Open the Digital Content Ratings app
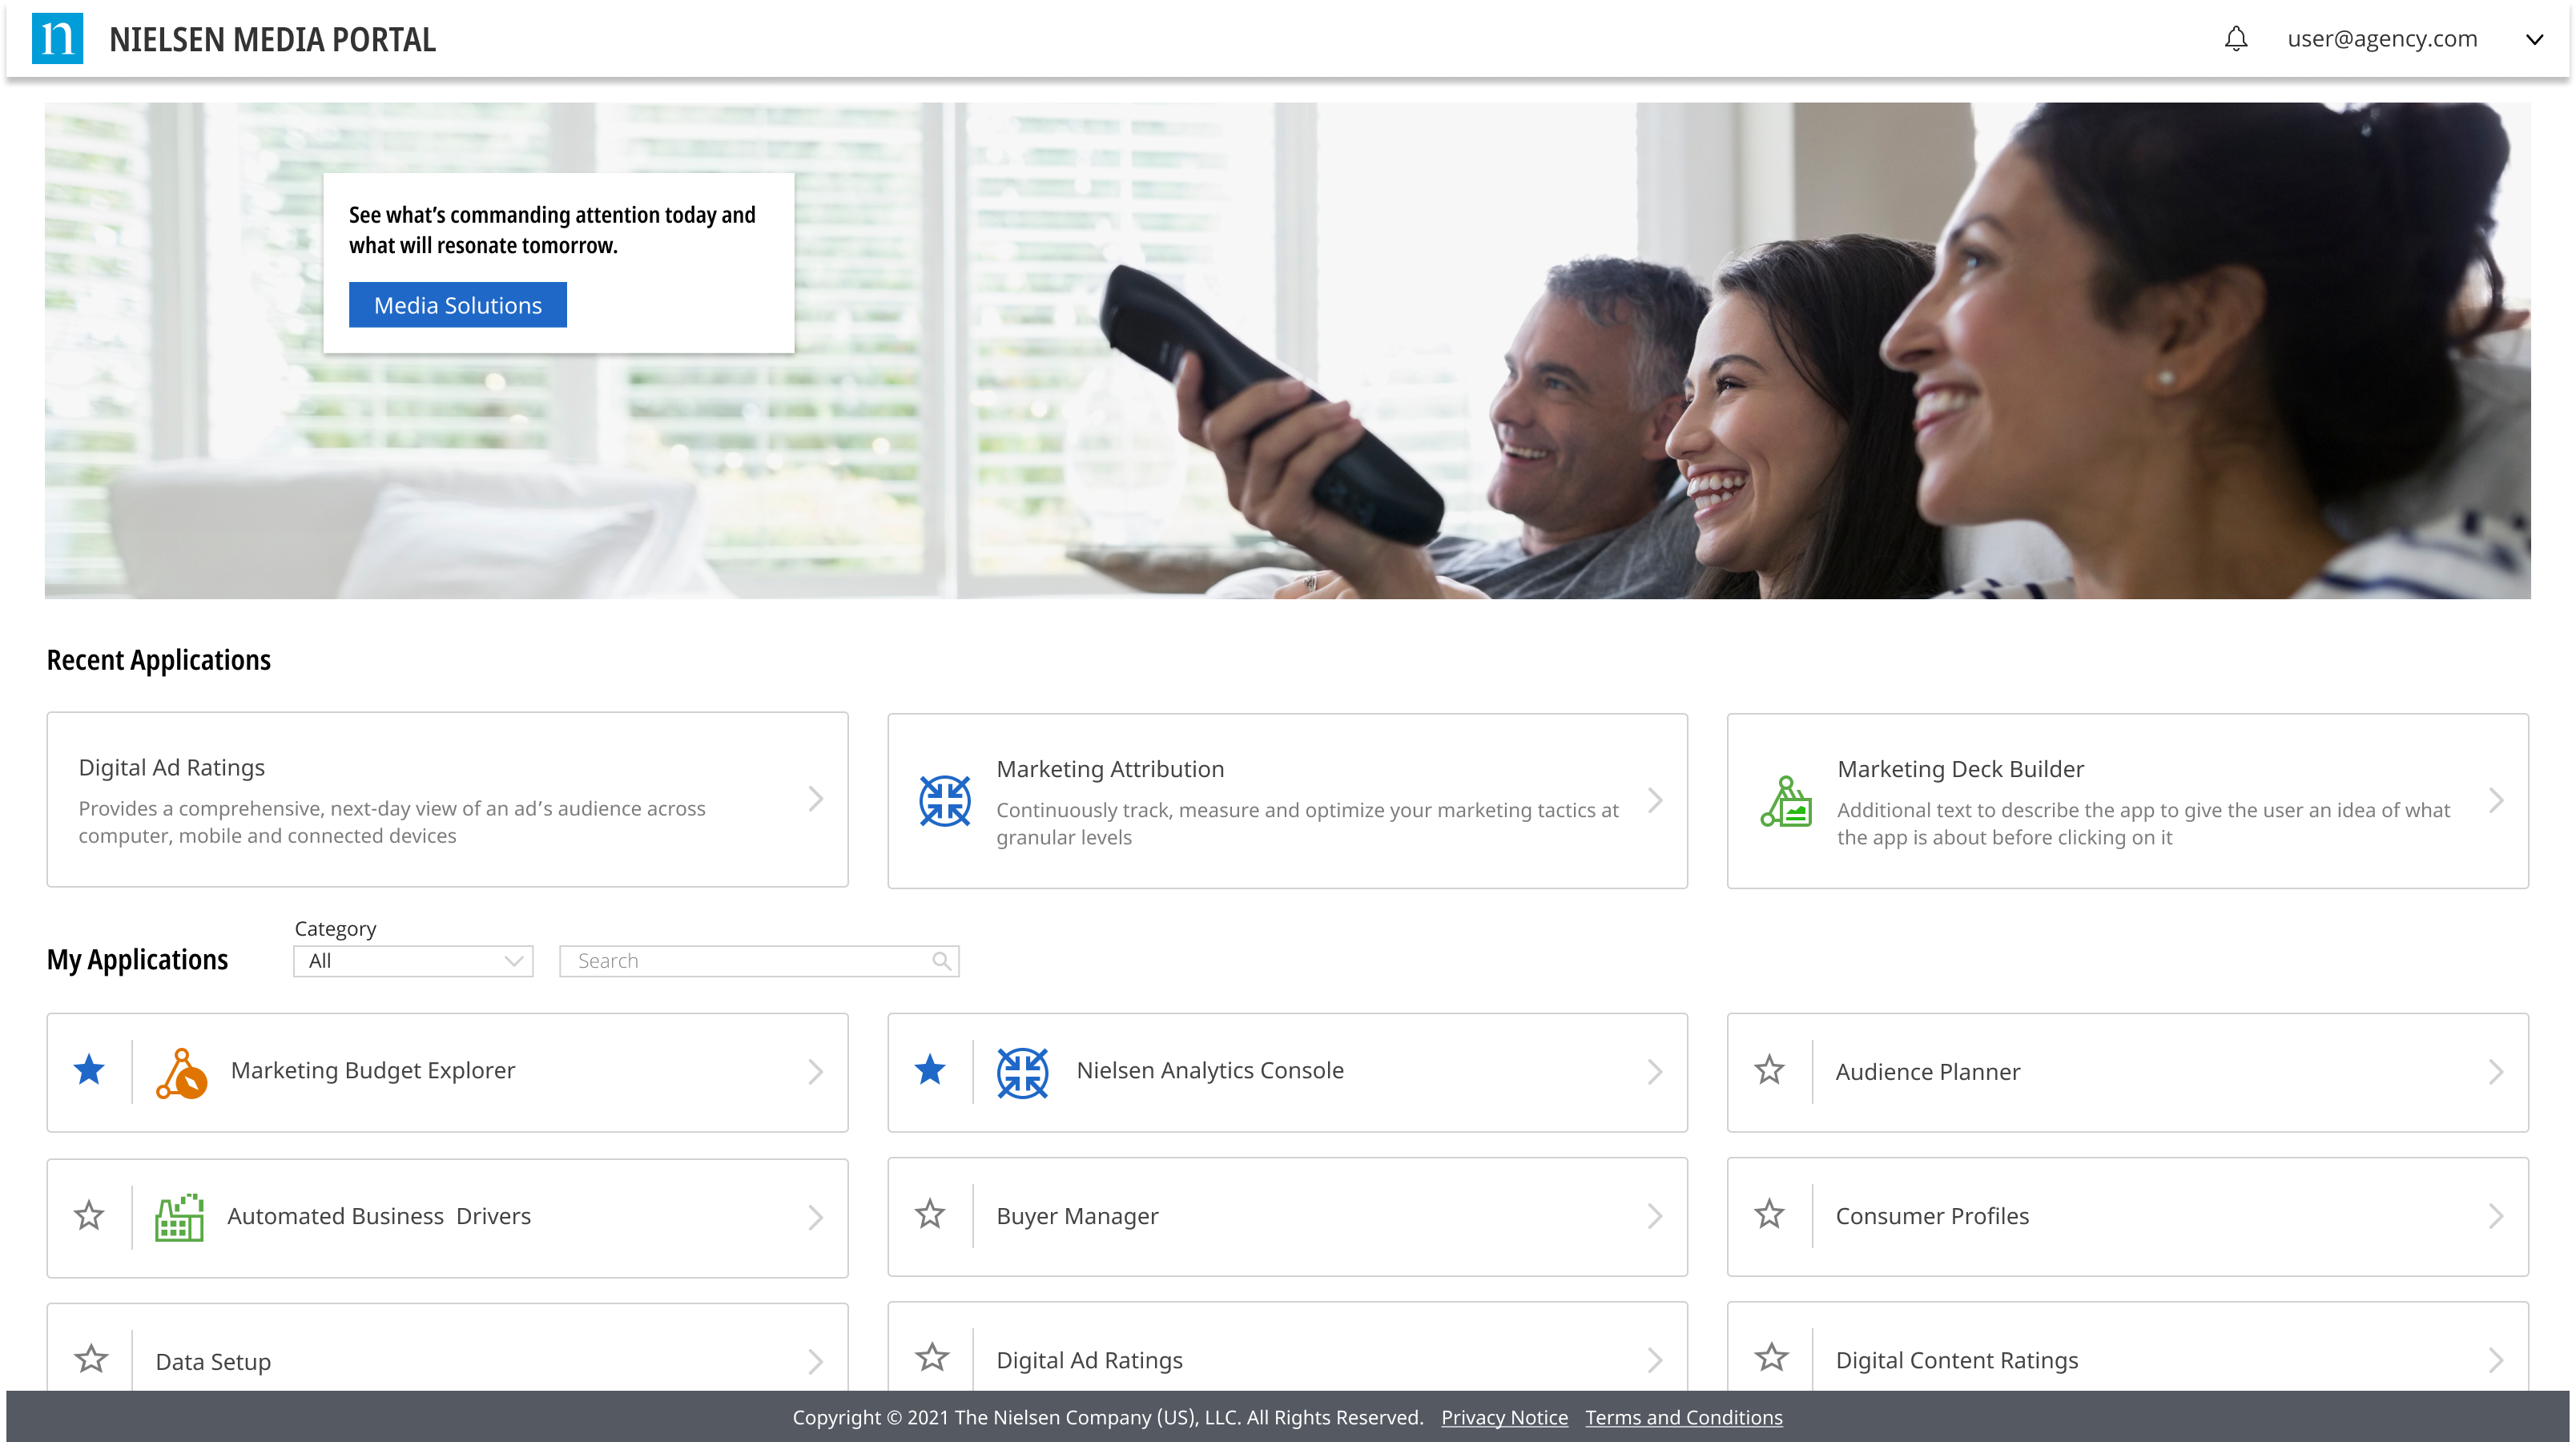The width and height of the screenshot is (2576, 1442). 1956,1360
